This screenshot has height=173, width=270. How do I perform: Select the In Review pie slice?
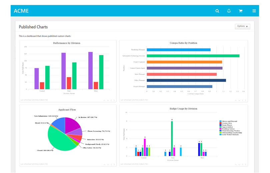pyautogui.click(x=71, y=125)
